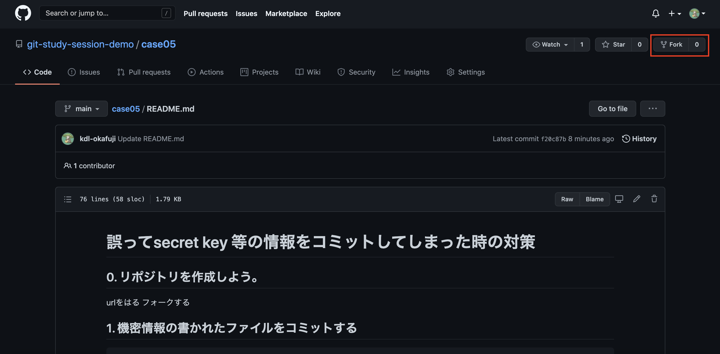Open the table of contents icon on README
720x354 pixels.
[x=68, y=199]
